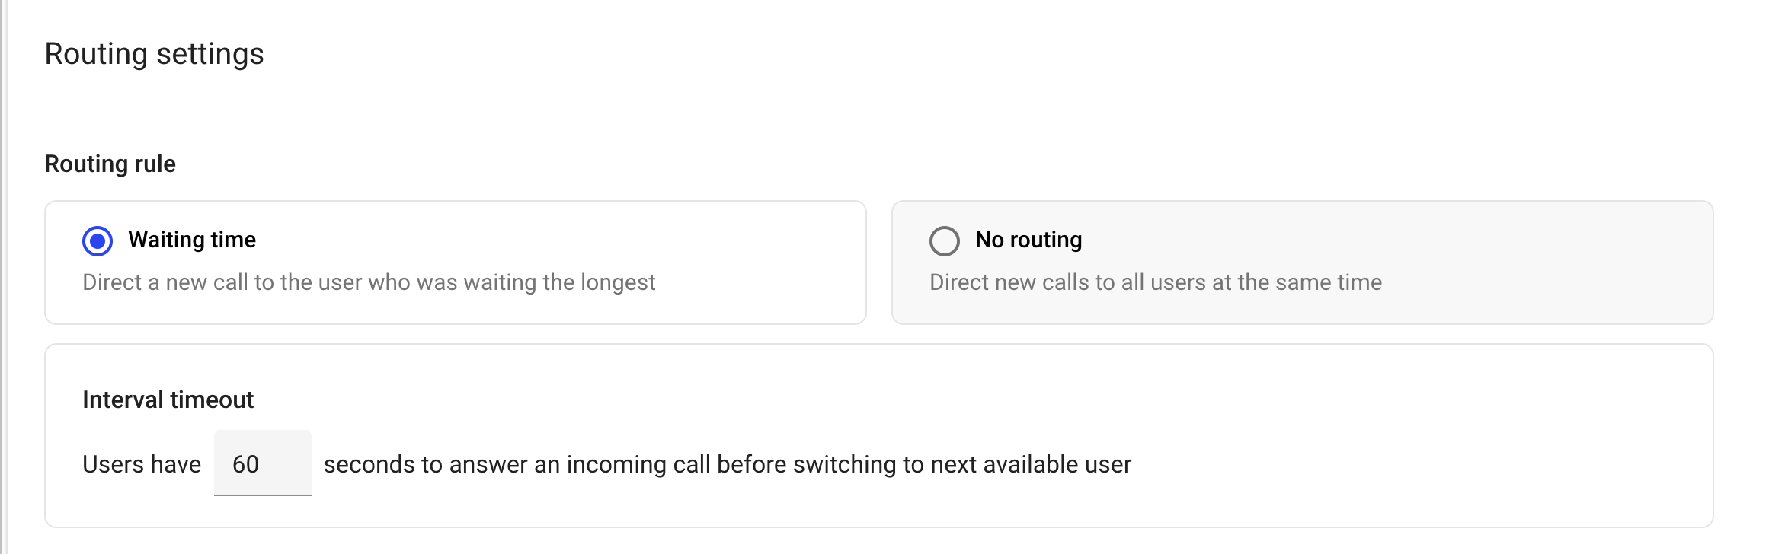Click the "No routing" option label
Screen dimensions: 1769x554
(1028, 240)
